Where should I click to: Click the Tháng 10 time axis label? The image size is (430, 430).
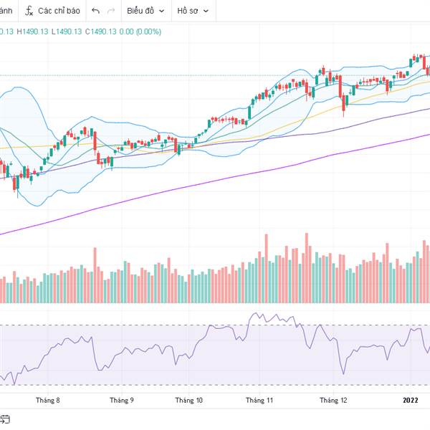(189, 401)
